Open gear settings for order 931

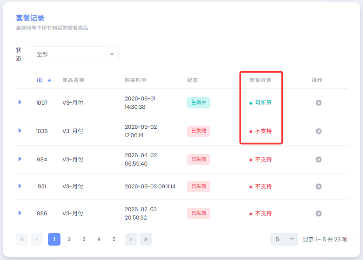(318, 187)
